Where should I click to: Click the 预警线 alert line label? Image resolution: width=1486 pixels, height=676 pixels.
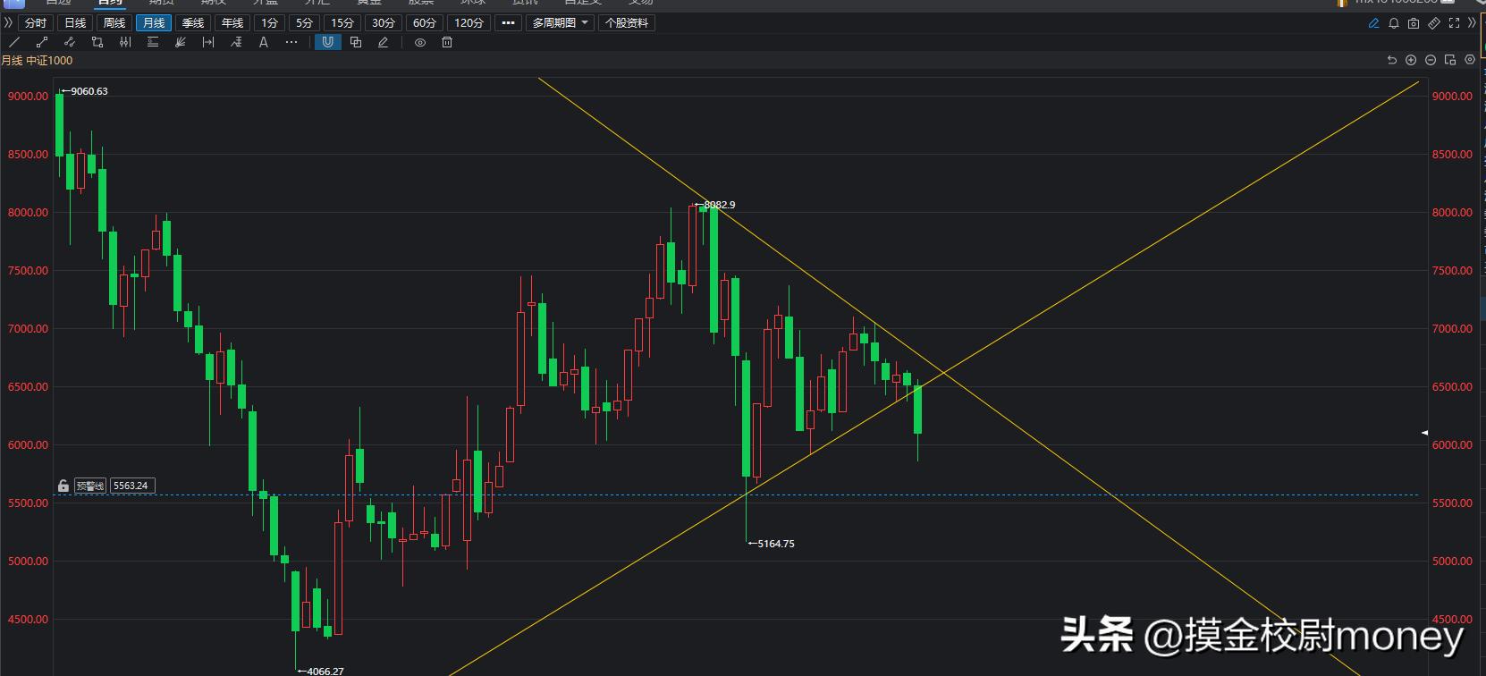[90, 486]
